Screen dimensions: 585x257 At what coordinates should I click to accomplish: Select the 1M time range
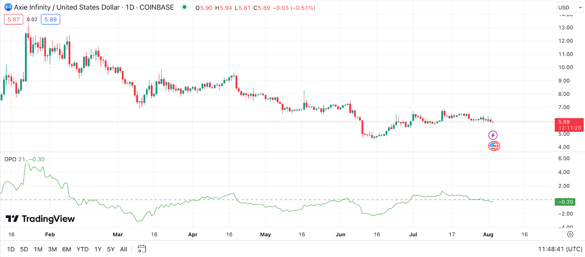click(x=38, y=249)
